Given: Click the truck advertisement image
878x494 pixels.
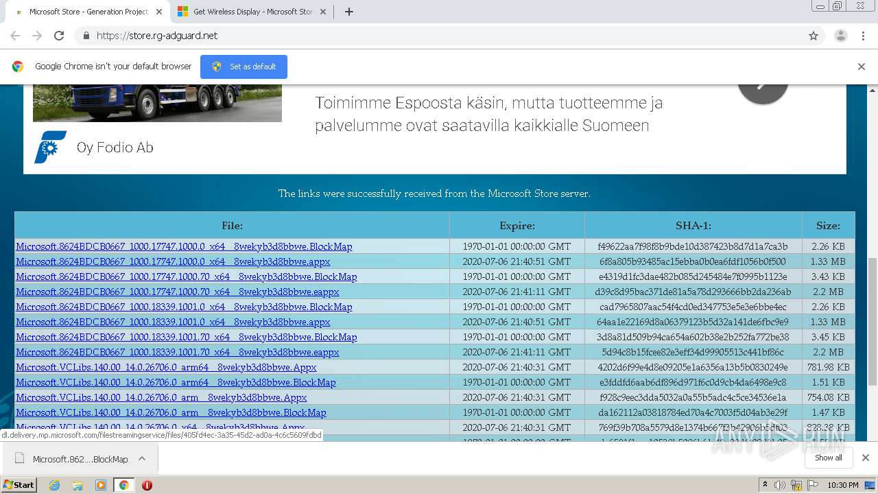Looking at the screenshot, I should click(157, 103).
